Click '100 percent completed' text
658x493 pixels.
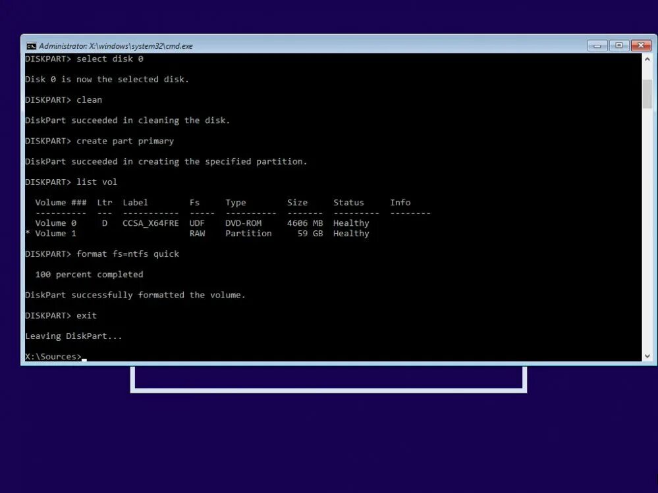[x=89, y=274]
